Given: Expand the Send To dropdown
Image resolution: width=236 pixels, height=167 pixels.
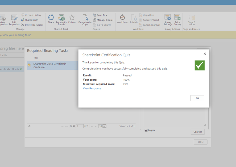Looking at the screenshot, I should pyautogui.click(x=100, y=15).
